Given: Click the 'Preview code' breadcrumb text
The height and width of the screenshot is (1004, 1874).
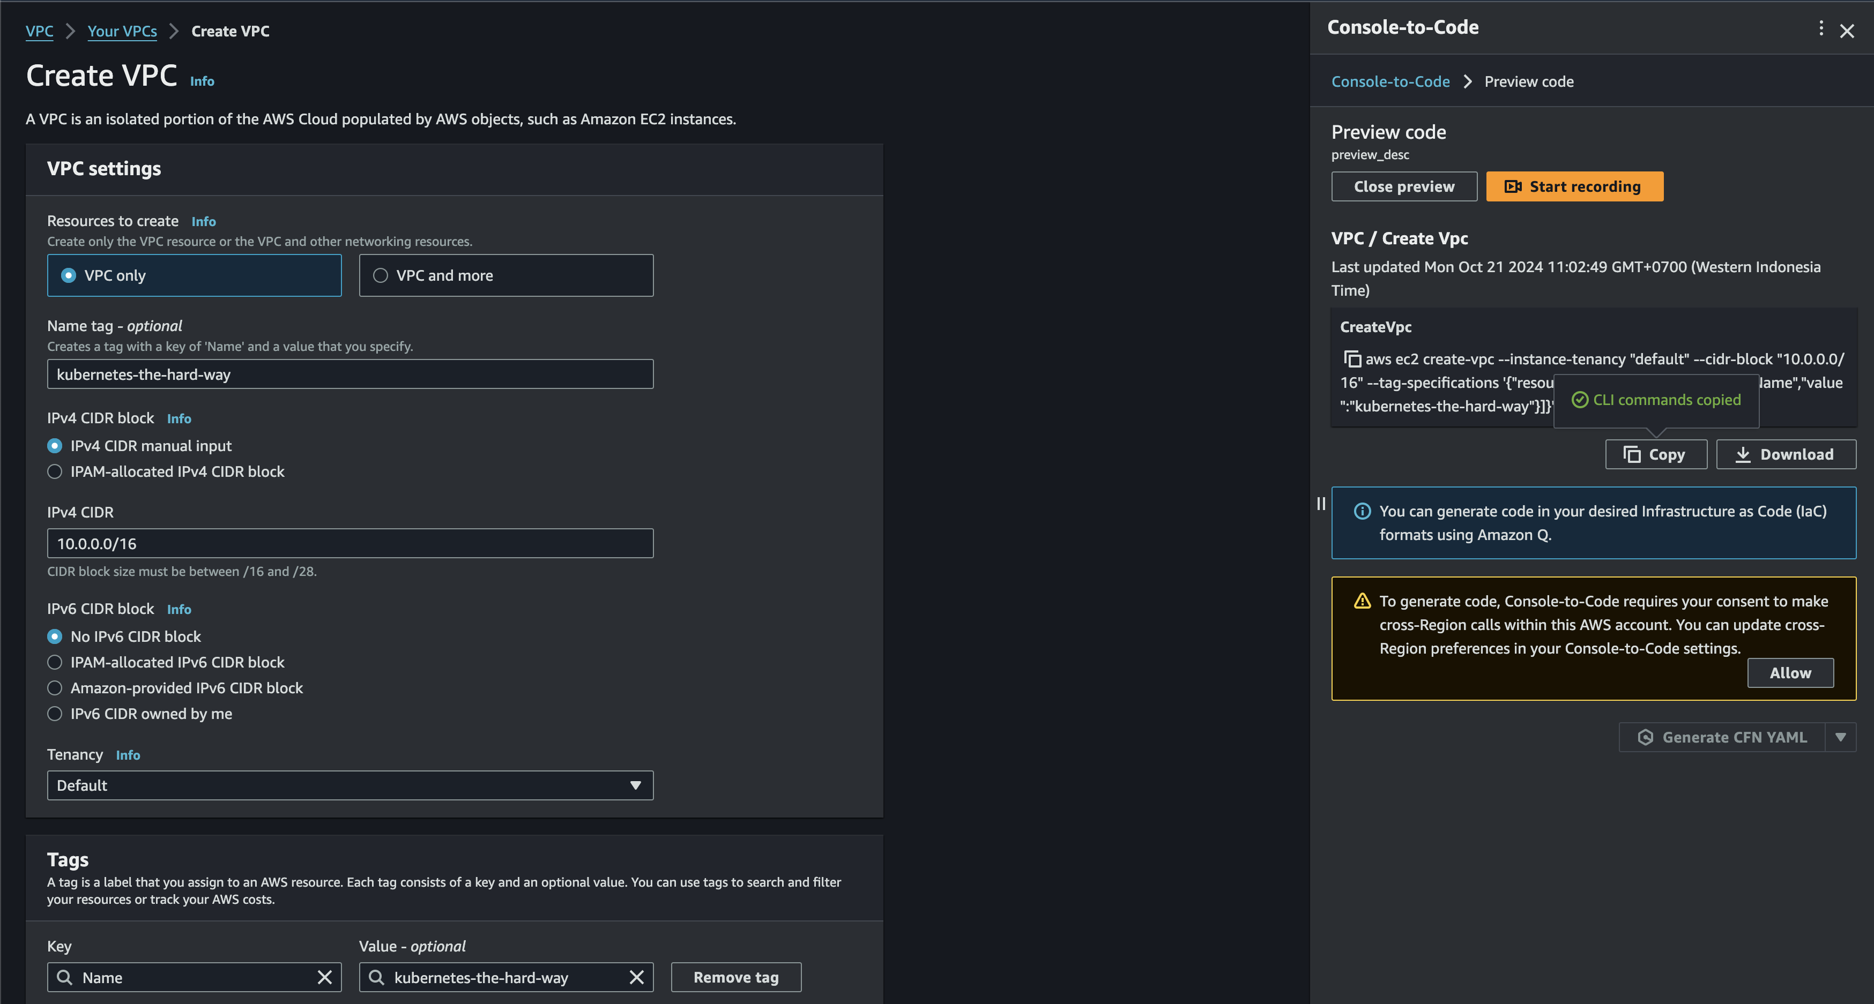Looking at the screenshot, I should point(1528,81).
